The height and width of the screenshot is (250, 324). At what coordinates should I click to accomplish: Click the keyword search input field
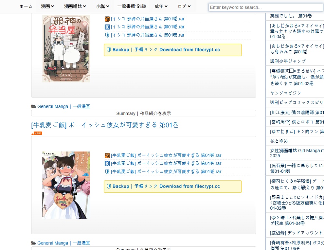pos(266,7)
